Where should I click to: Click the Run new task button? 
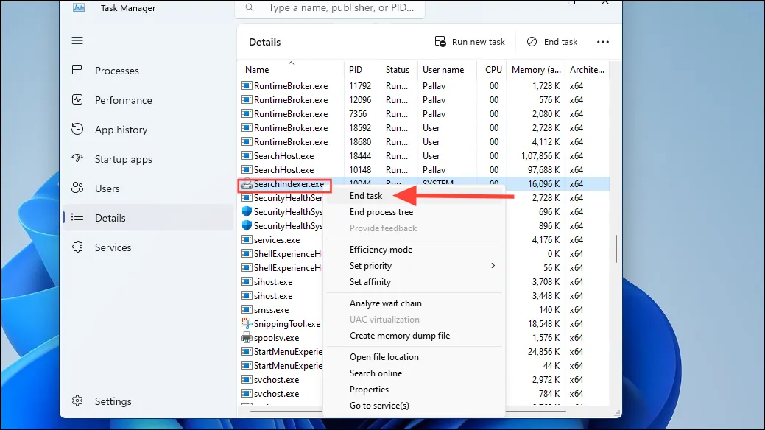pyautogui.click(x=469, y=42)
